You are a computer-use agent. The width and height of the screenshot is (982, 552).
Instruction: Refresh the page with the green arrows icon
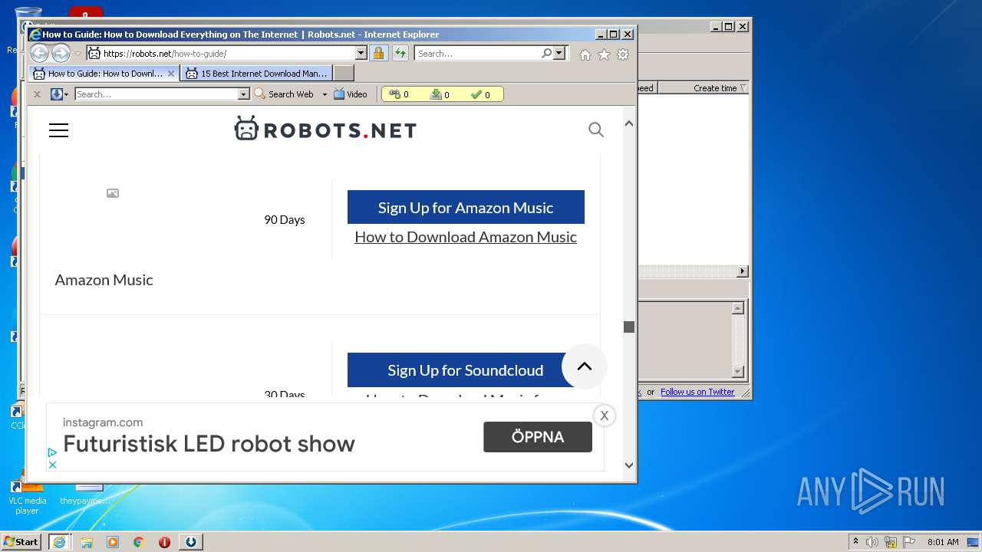pyautogui.click(x=400, y=54)
